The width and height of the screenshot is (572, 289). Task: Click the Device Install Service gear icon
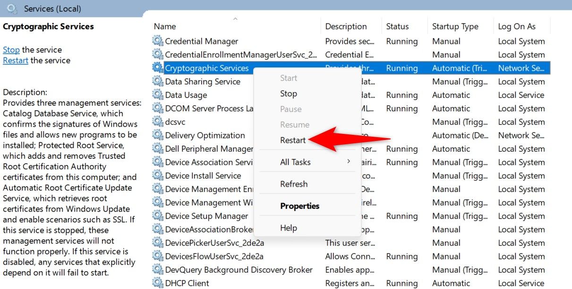click(158, 175)
